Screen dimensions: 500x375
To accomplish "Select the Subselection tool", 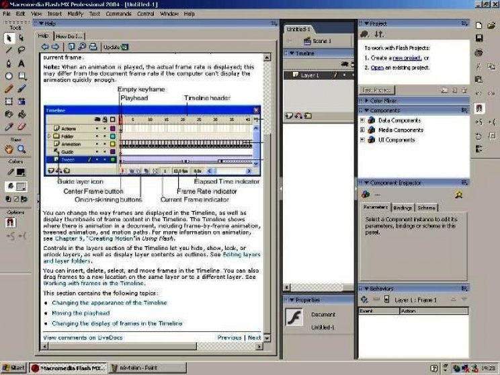I will [x=22, y=38].
